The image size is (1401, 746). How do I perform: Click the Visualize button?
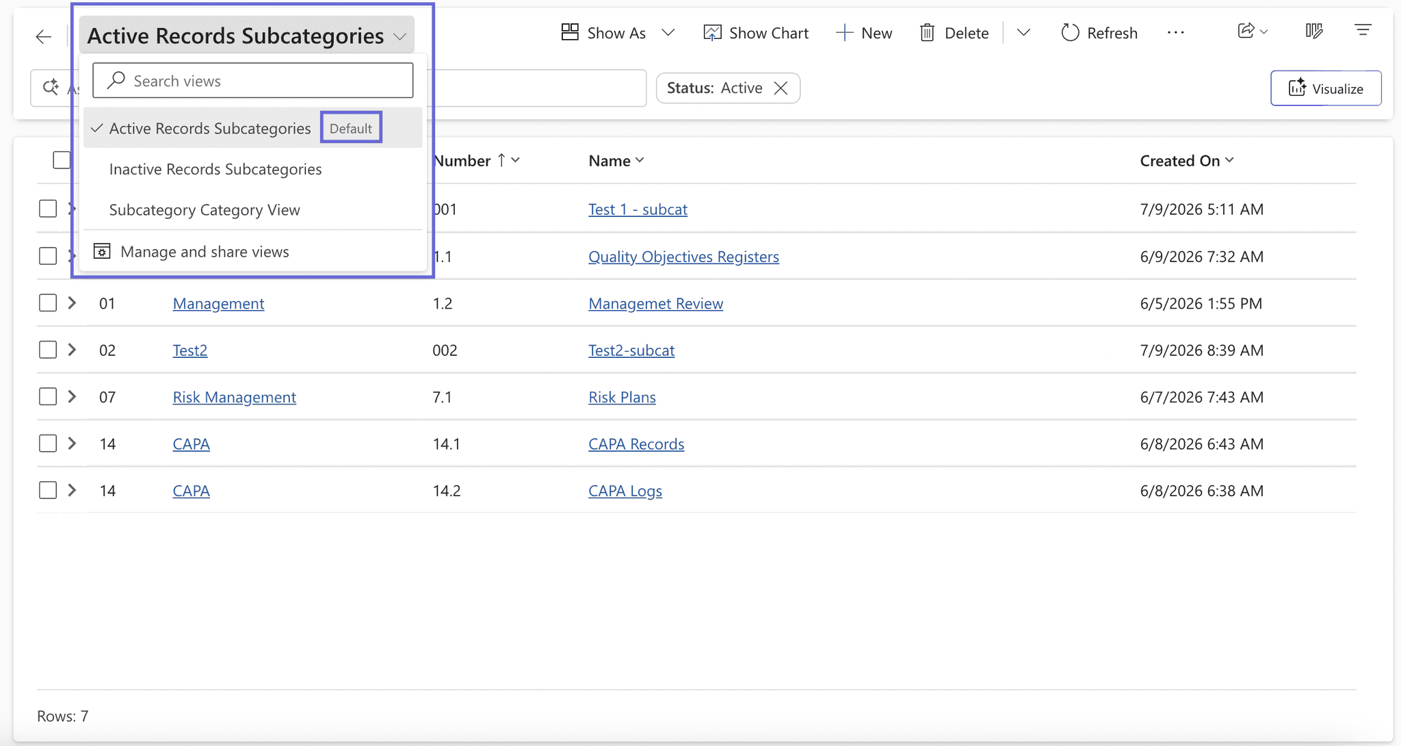1326,88
